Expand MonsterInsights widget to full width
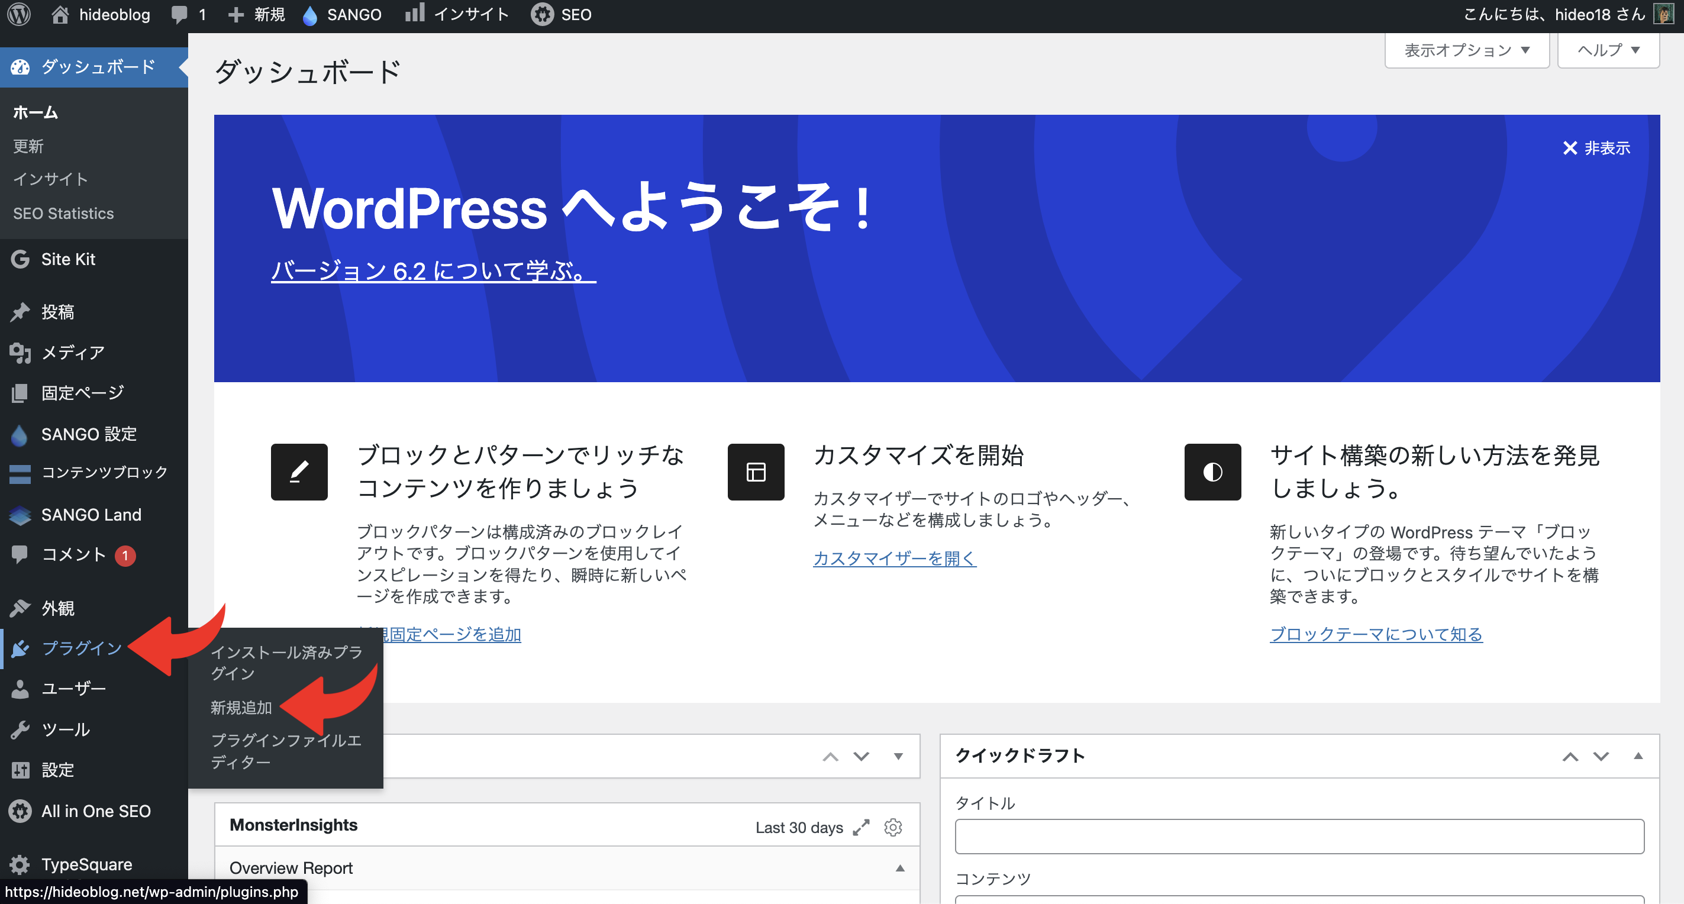This screenshot has height=904, width=1684. (x=862, y=827)
